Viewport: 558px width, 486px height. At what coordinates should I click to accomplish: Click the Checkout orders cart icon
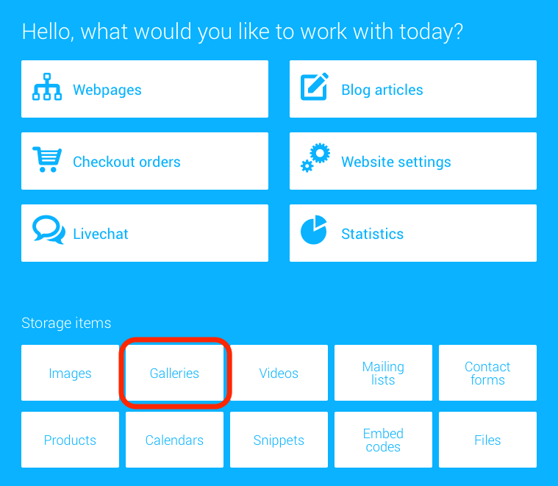tap(47, 160)
